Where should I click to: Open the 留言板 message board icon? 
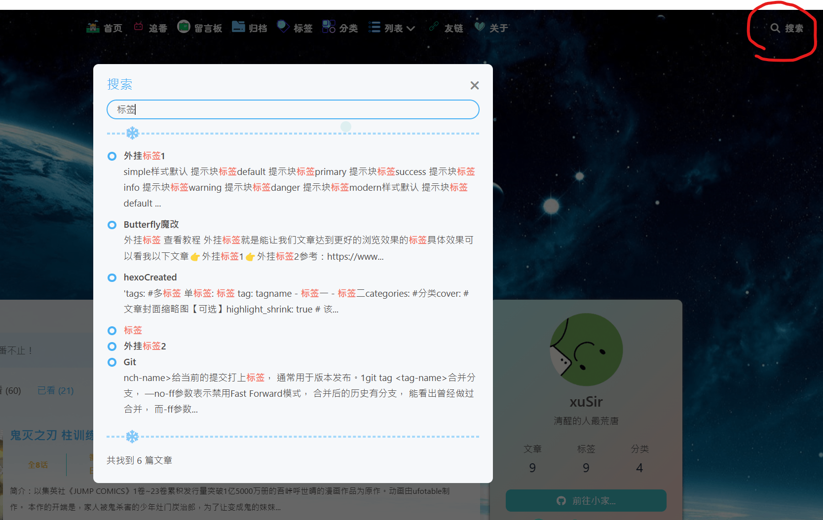(x=184, y=27)
